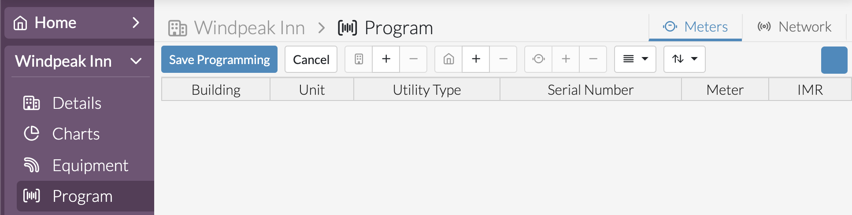Add a meter with plus button
This screenshot has width=852, height=215.
pyautogui.click(x=566, y=59)
